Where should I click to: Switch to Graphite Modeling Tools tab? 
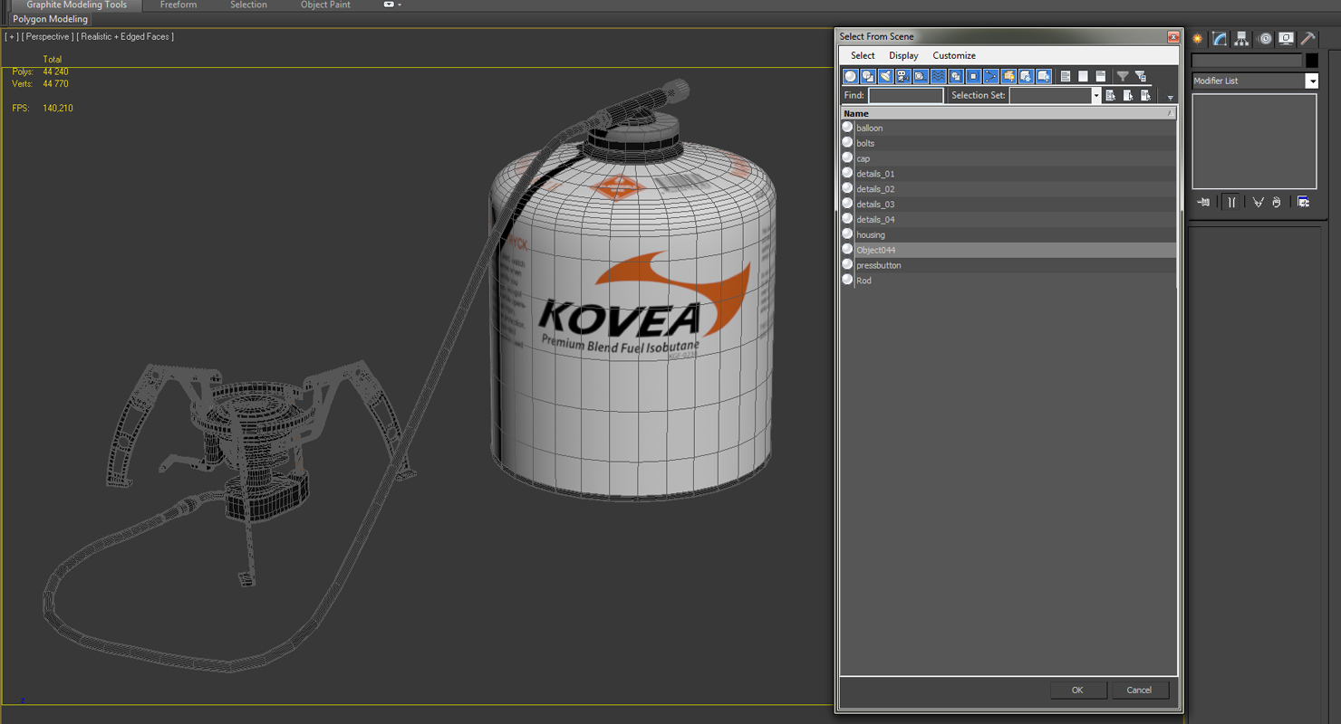[77, 5]
